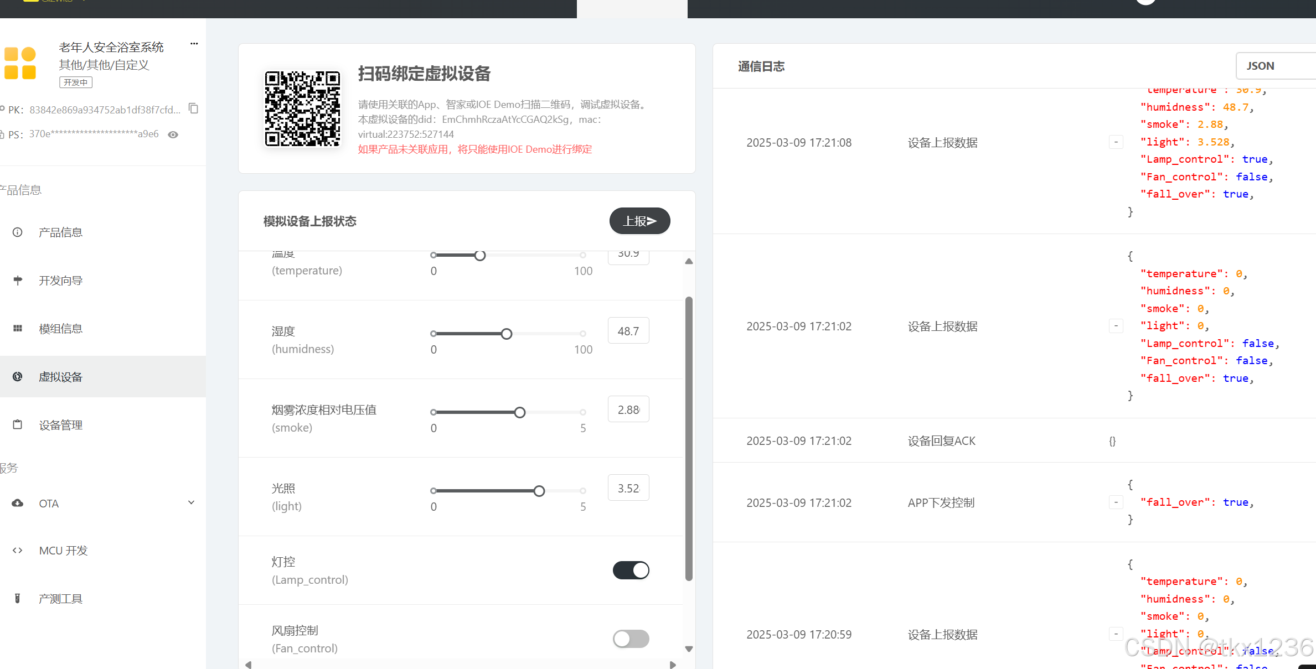Click the 产测工具 test tube icon
Viewport: 1316px width, 669px height.
click(x=18, y=599)
